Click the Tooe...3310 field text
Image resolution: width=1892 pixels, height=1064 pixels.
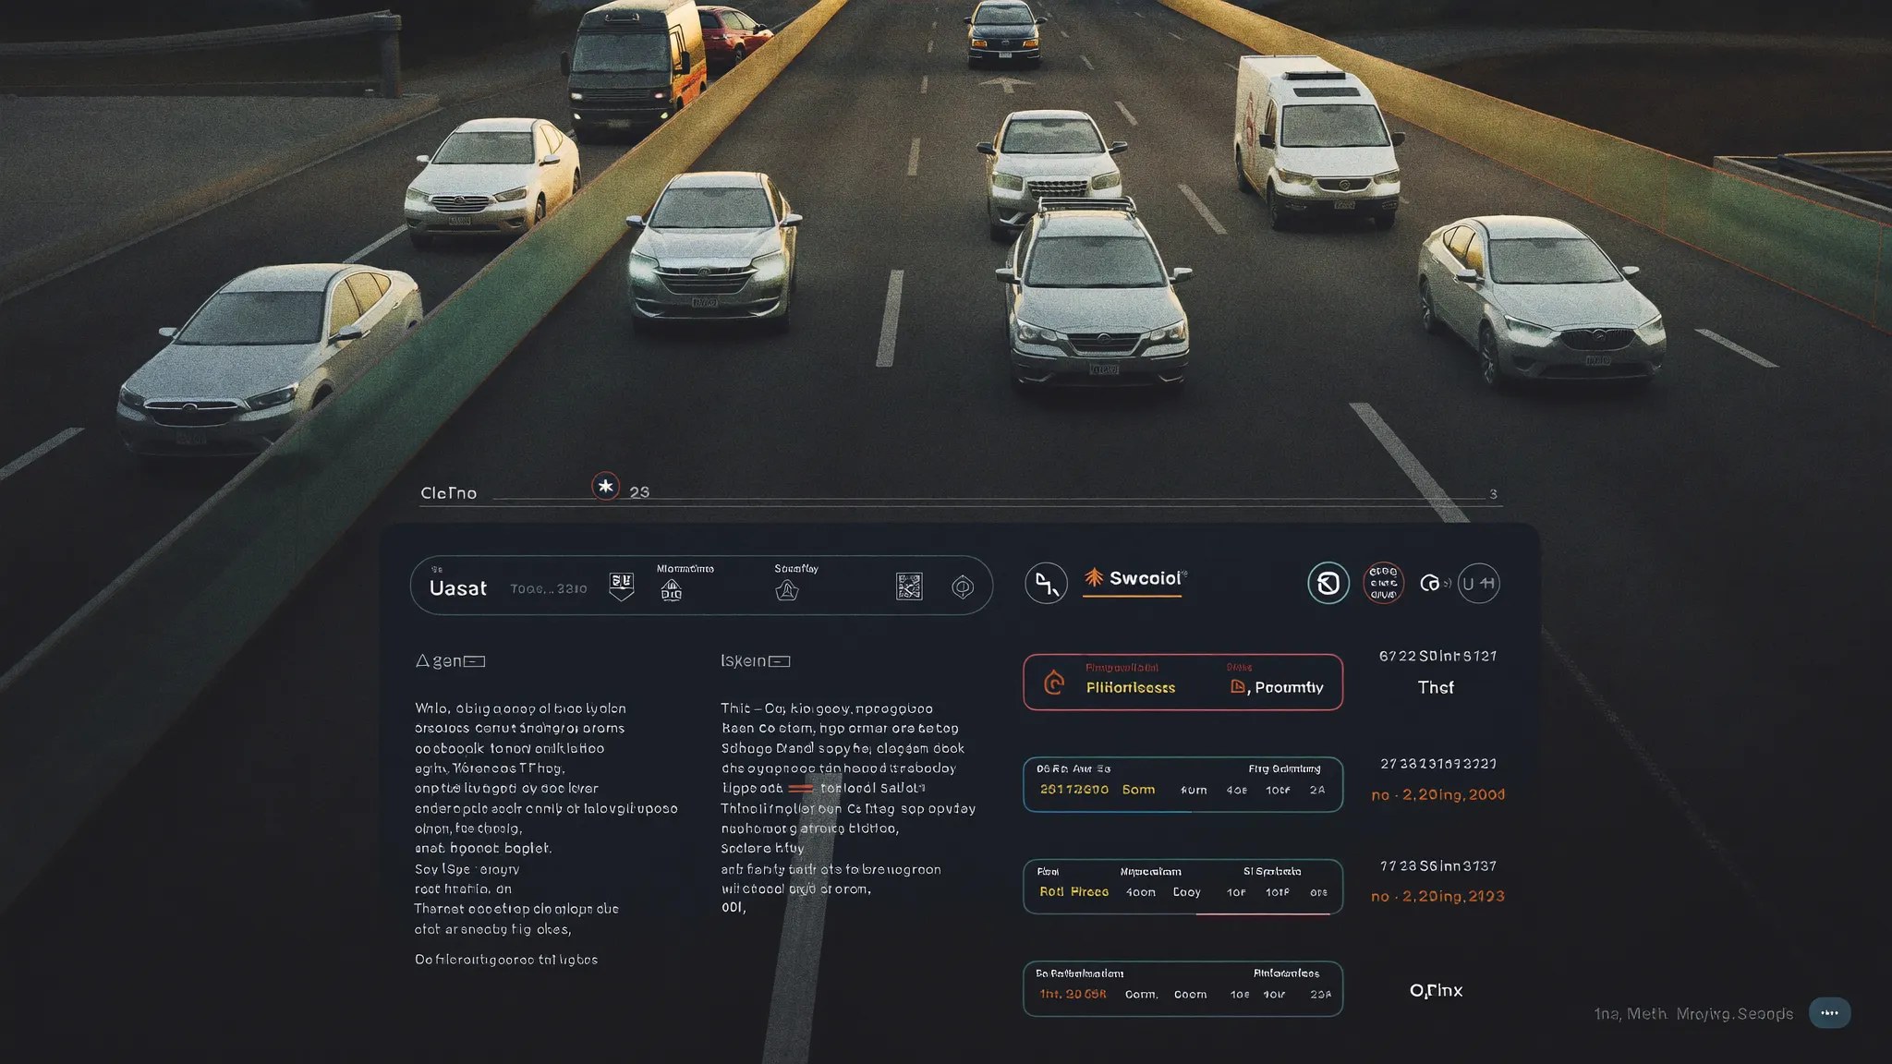(x=549, y=589)
